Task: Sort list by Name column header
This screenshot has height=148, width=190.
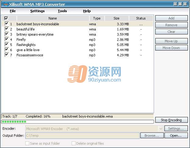Action: click(53, 18)
